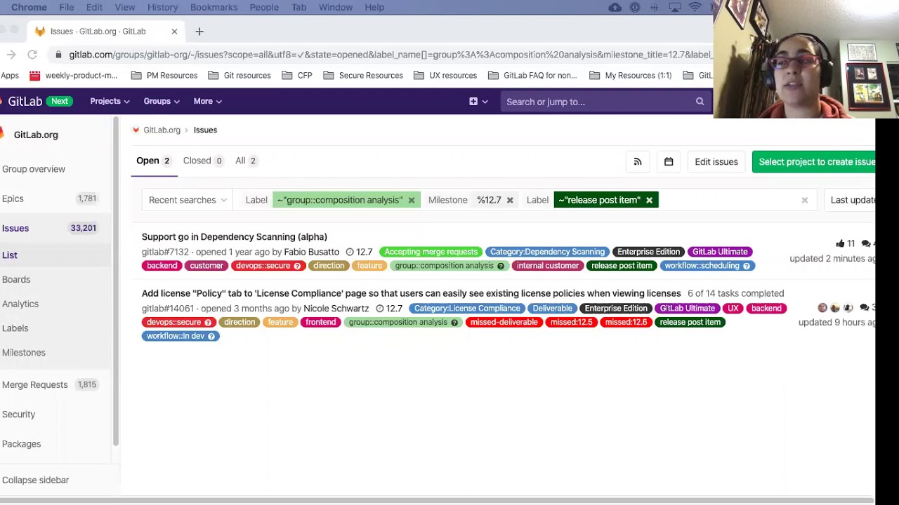Open Boards in sidebar
Image resolution: width=899 pixels, height=505 pixels.
point(16,280)
